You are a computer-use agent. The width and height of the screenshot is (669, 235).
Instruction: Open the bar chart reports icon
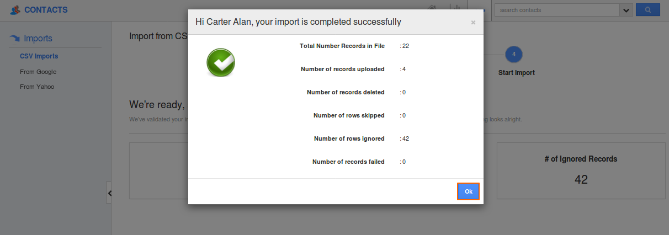pyautogui.click(x=456, y=8)
